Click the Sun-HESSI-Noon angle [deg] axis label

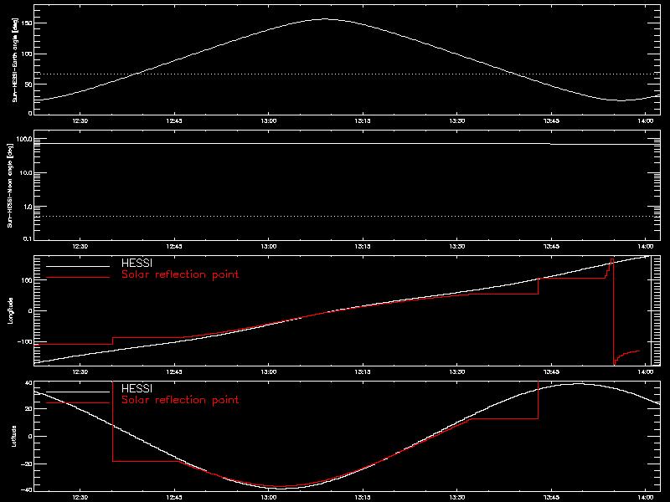point(10,186)
